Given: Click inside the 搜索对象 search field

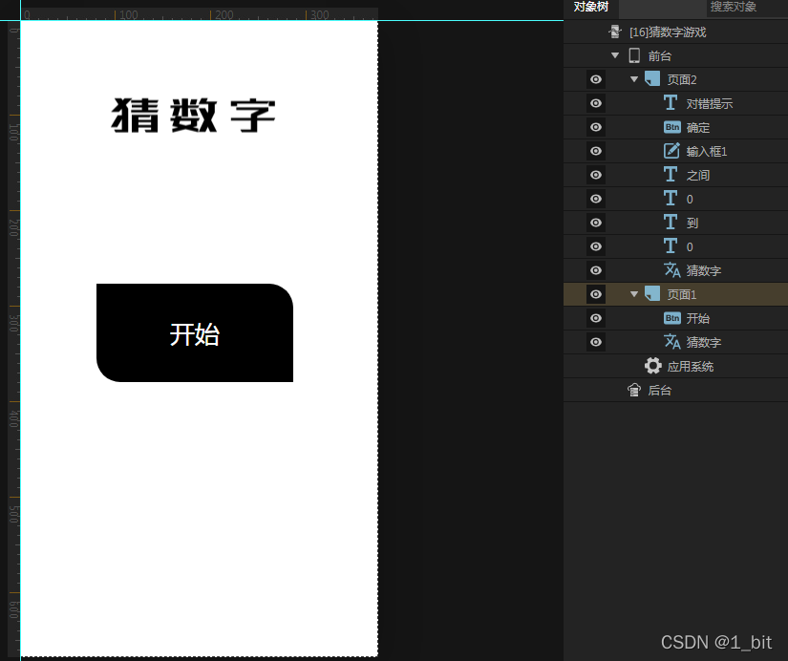Looking at the screenshot, I should pos(734,8).
